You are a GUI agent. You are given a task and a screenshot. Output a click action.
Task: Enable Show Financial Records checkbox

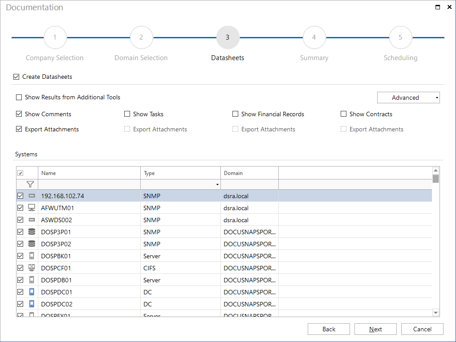click(235, 114)
